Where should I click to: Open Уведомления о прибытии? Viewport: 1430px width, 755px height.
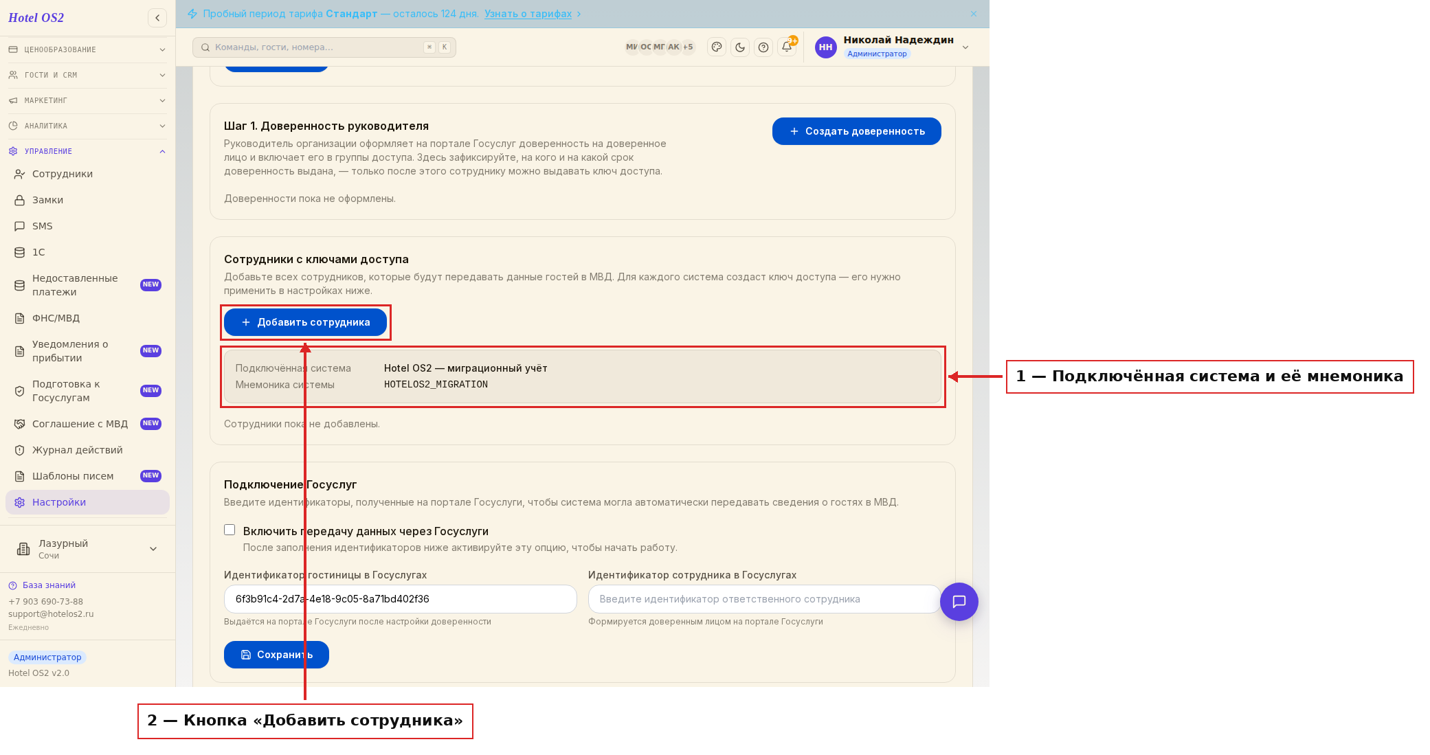(x=87, y=351)
